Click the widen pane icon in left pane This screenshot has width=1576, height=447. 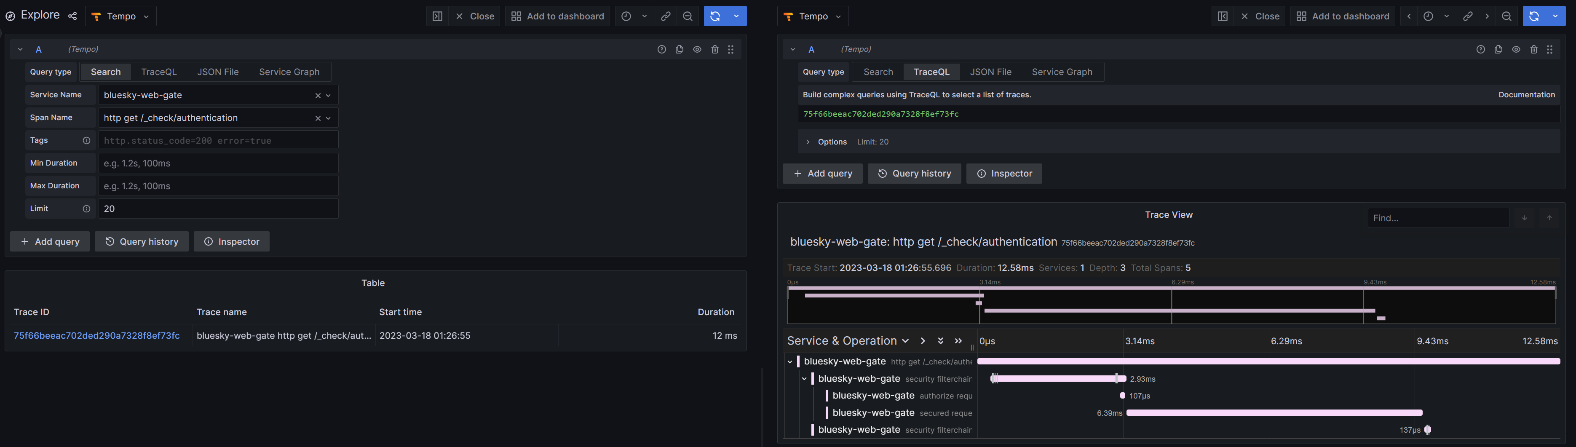tap(437, 16)
